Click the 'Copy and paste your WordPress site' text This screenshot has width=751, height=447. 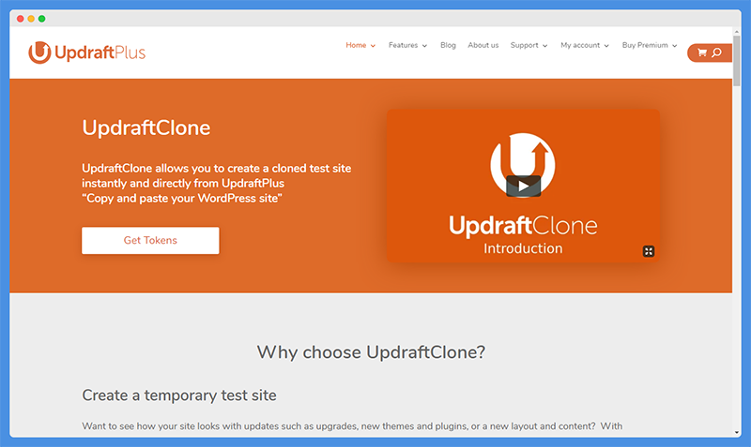pyautogui.click(x=181, y=199)
